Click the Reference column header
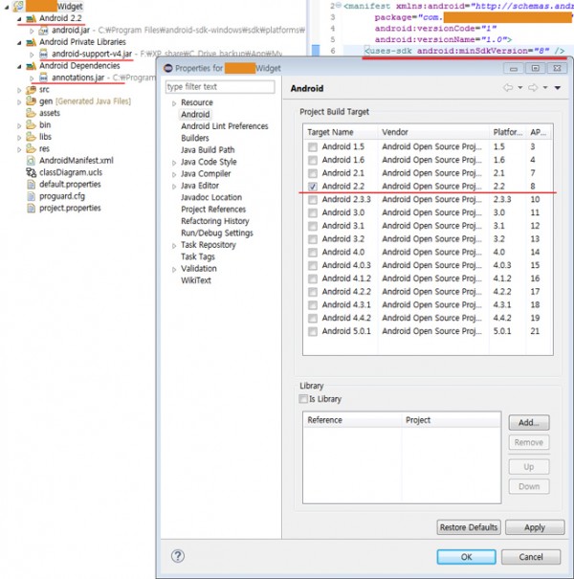The width and height of the screenshot is (574, 579). pos(352,420)
